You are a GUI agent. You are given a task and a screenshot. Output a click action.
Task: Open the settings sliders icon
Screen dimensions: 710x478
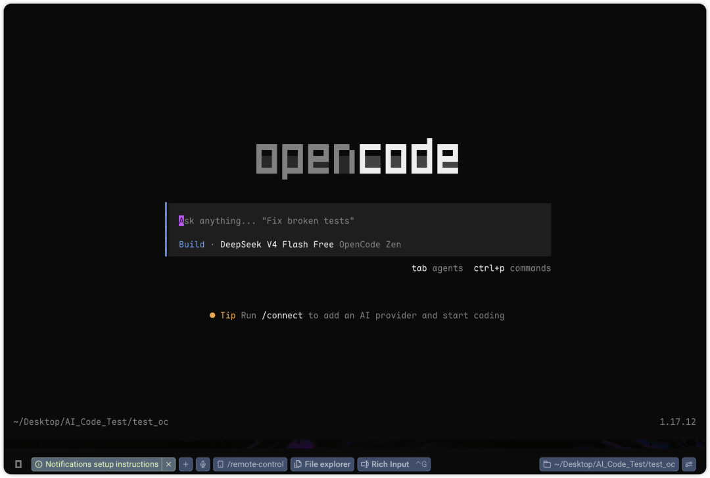tap(689, 464)
